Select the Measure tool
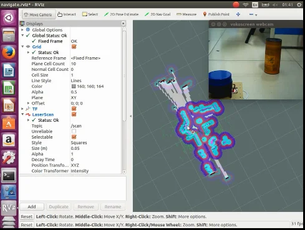 pos(186,14)
